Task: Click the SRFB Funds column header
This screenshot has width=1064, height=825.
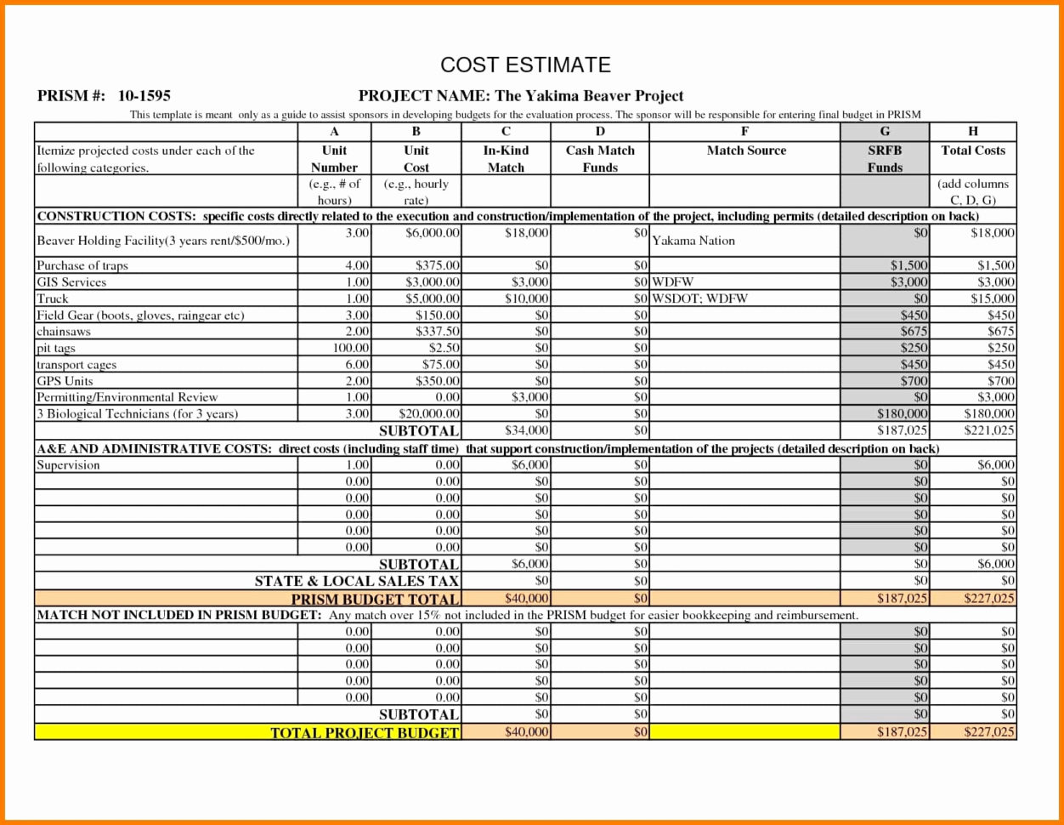Action: pyautogui.click(x=885, y=159)
